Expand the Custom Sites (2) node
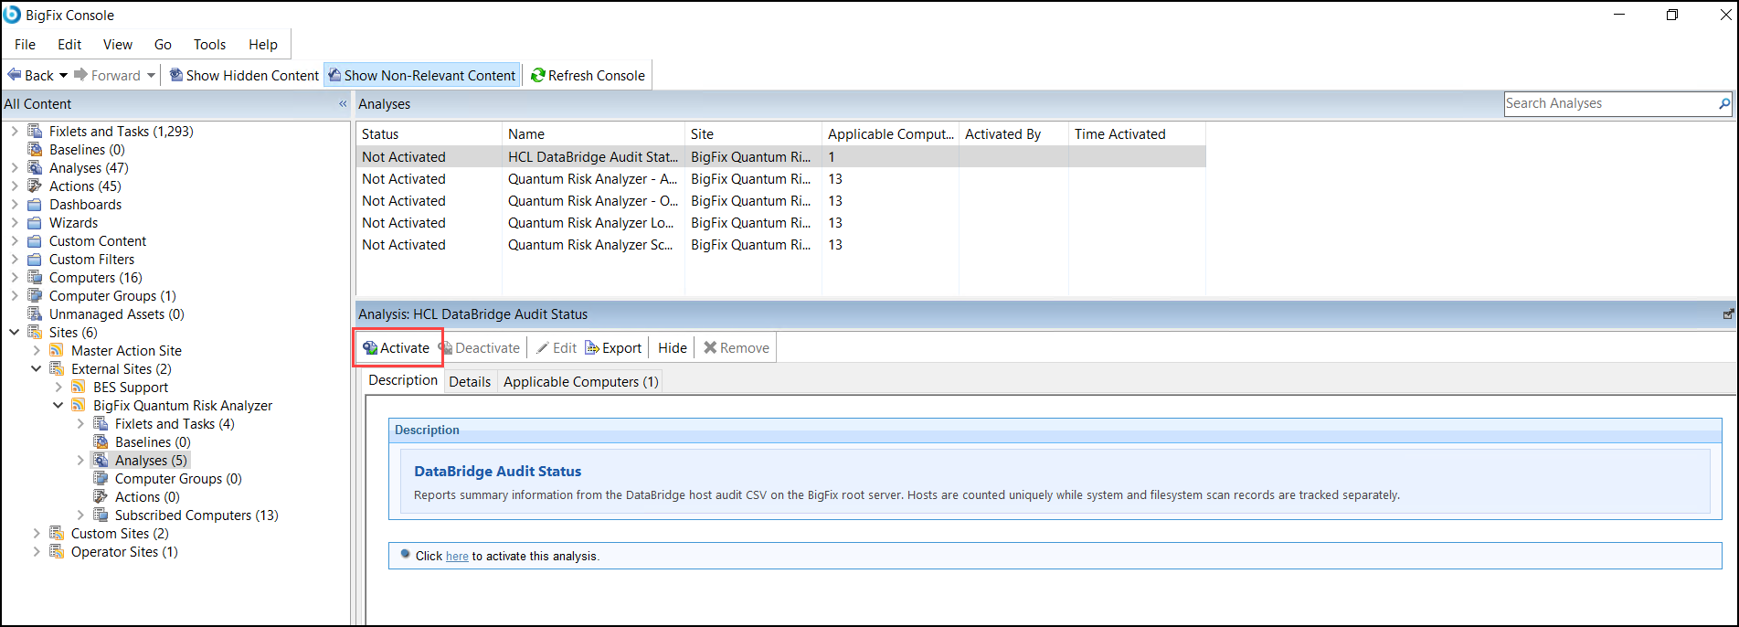The height and width of the screenshot is (627, 1739). coord(36,533)
